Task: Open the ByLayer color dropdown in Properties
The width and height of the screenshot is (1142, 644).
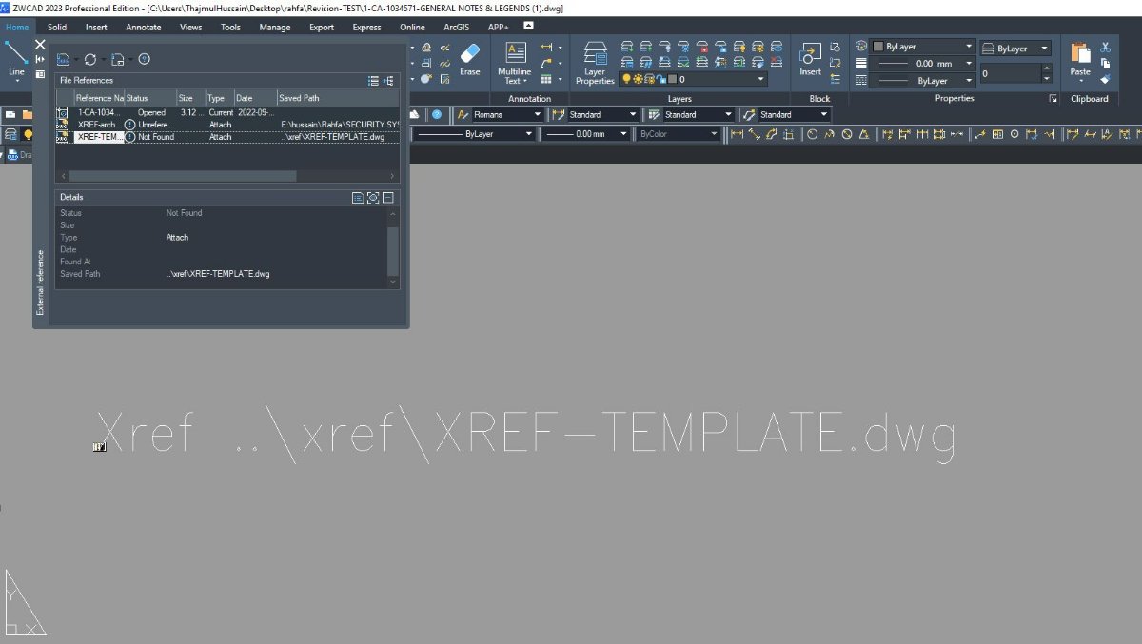Action: (969, 47)
